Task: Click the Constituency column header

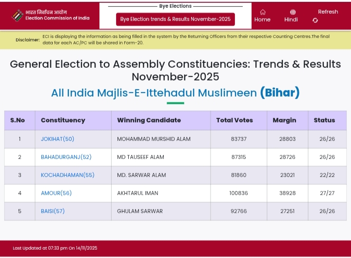Action: pyautogui.click(x=63, y=120)
